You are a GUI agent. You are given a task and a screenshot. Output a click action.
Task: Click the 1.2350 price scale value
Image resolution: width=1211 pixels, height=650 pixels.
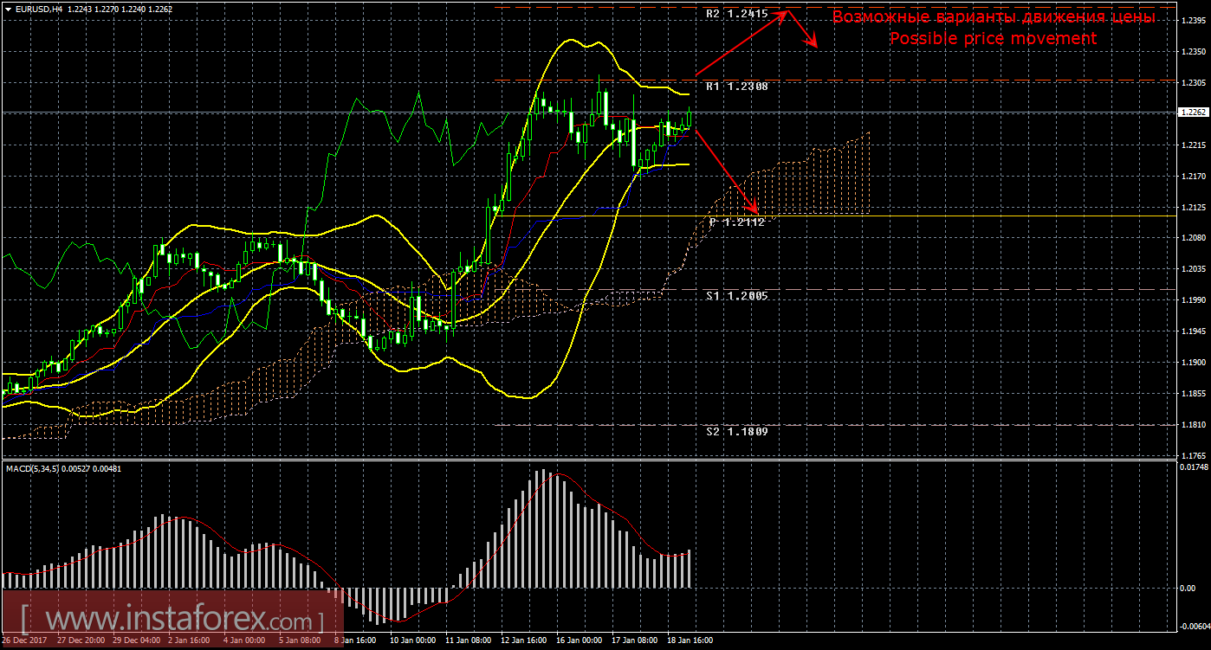coord(1194,53)
